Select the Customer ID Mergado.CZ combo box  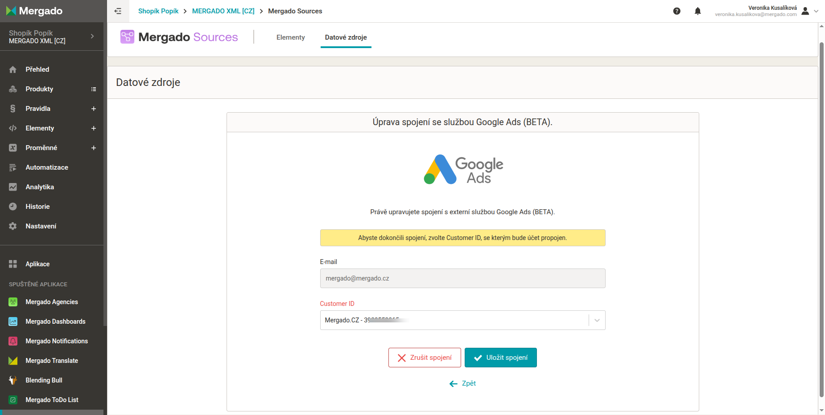point(462,320)
